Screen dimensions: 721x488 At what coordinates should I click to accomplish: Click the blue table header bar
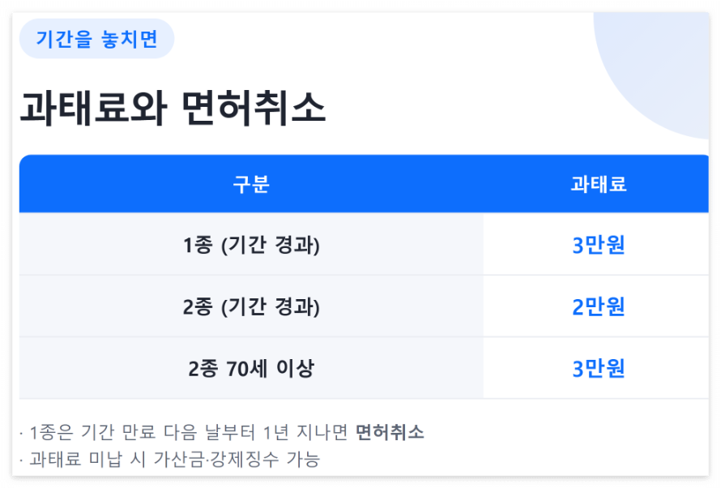(x=364, y=183)
